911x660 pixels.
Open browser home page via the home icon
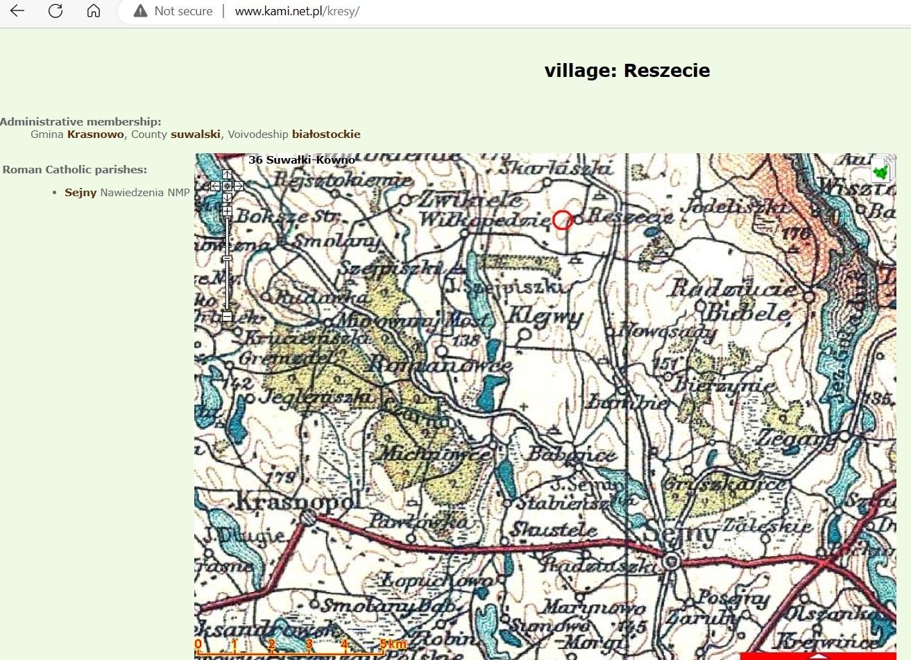[x=94, y=11]
